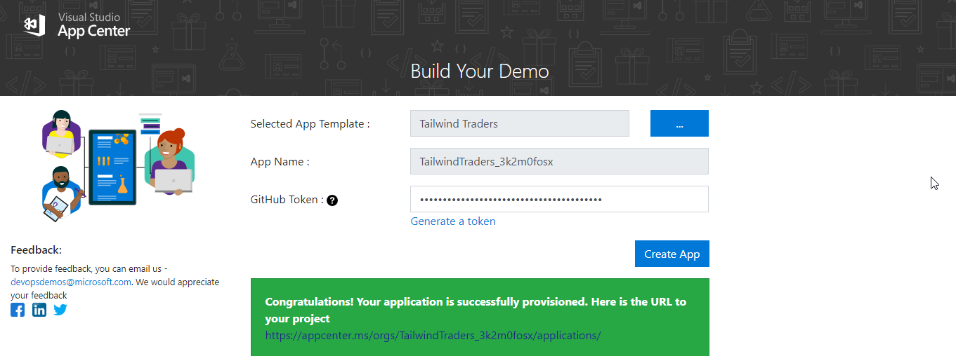Click the central dashboard screen illustration
This screenshot has width=956, height=356.
pos(112,167)
